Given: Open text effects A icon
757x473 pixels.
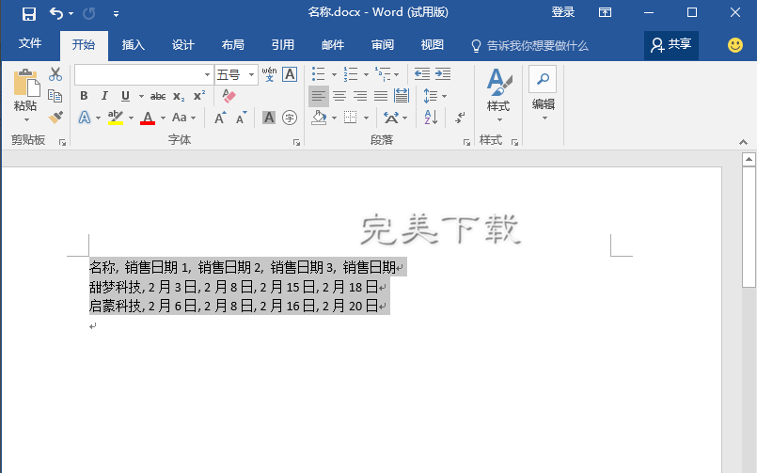Looking at the screenshot, I should [x=85, y=118].
